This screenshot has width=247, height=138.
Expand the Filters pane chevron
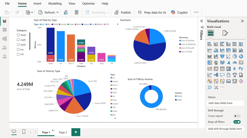pyautogui.click(x=201, y=21)
